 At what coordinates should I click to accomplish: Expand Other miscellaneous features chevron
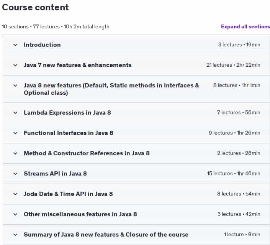[x=15, y=214]
